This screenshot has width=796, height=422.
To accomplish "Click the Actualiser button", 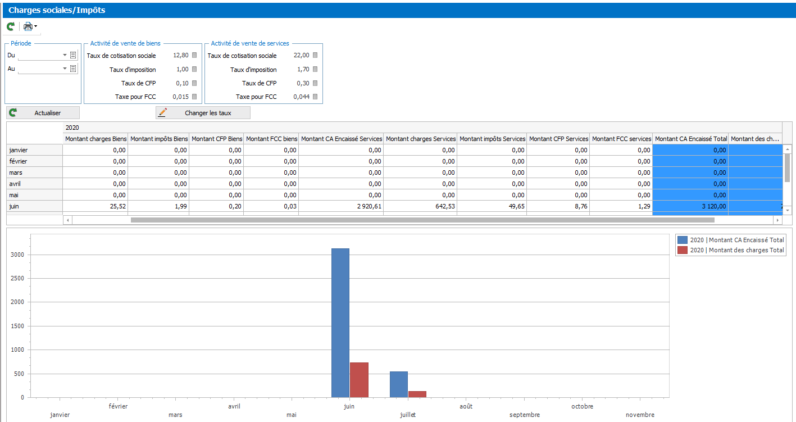I will [43, 113].
